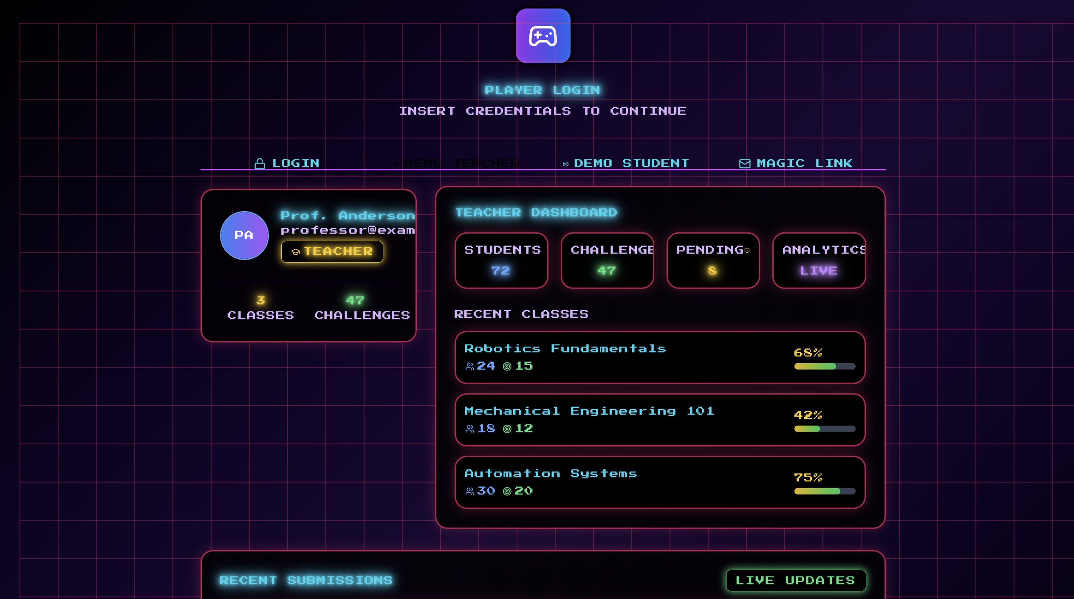Open the Magic Link tab
Viewport: 1074px width, 599px height.
pyautogui.click(x=796, y=163)
